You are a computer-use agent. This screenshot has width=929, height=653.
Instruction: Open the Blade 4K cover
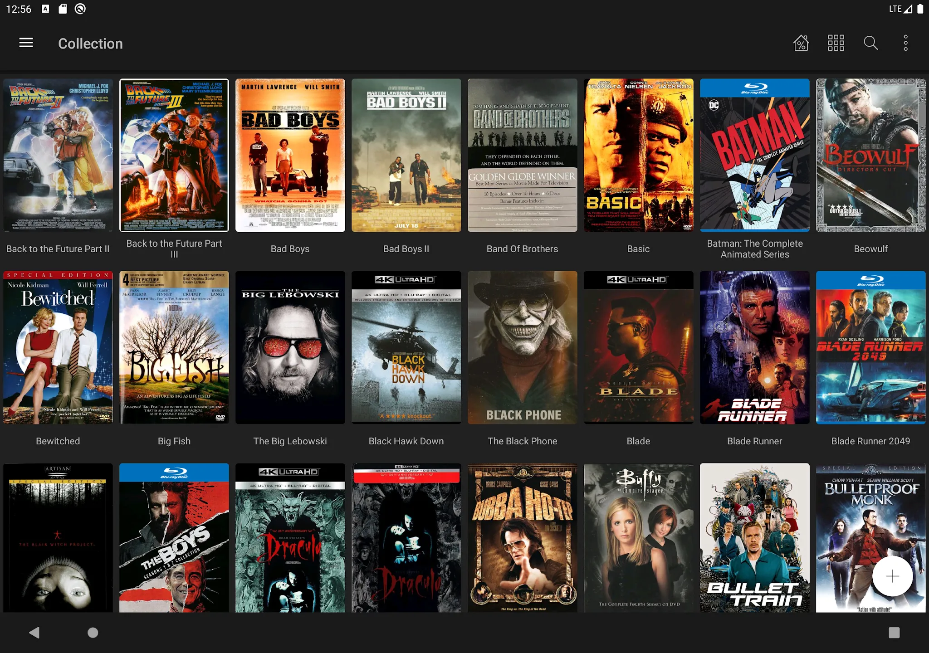point(639,347)
